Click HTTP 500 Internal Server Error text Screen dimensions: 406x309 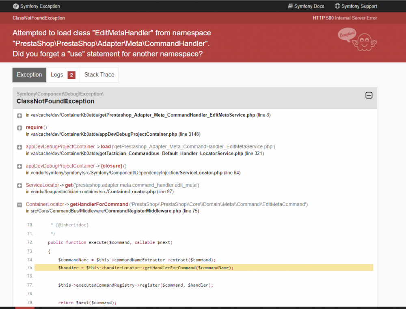[345, 18]
